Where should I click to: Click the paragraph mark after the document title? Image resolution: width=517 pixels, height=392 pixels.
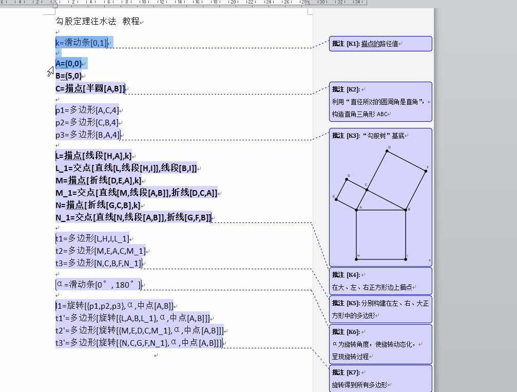(143, 22)
